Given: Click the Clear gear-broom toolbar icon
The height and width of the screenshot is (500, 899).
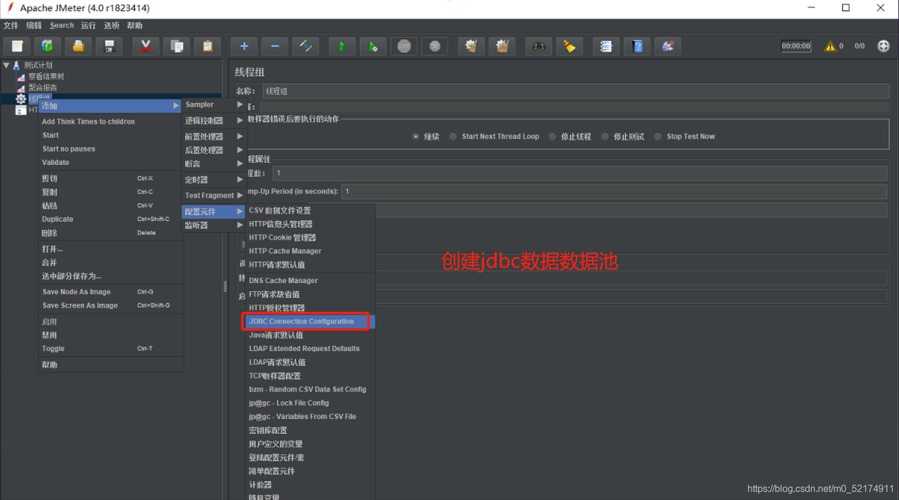Looking at the screenshot, I should 471,46.
